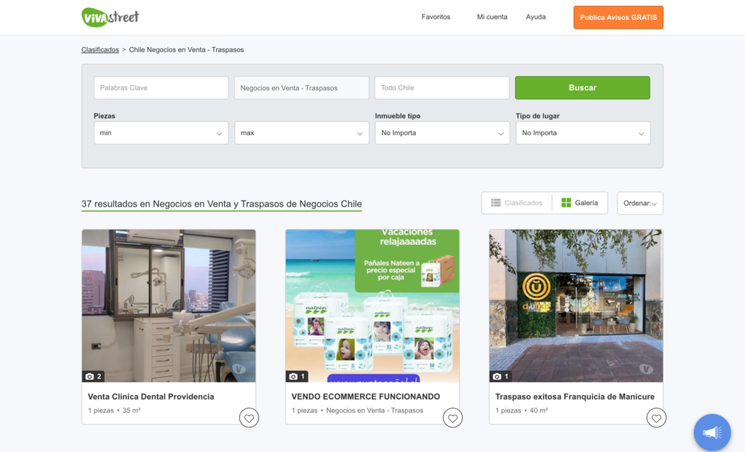Focus the Palabras Clave search field
Image resolution: width=745 pixels, height=452 pixels.
coord(161,88)
